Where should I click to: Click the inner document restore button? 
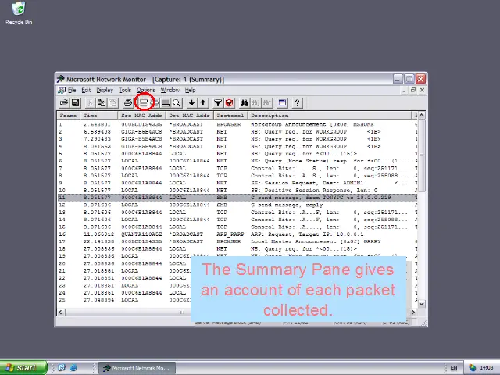coord(413,91)
